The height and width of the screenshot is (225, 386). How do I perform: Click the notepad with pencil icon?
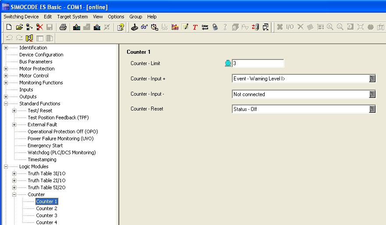(x=185, y=27)
